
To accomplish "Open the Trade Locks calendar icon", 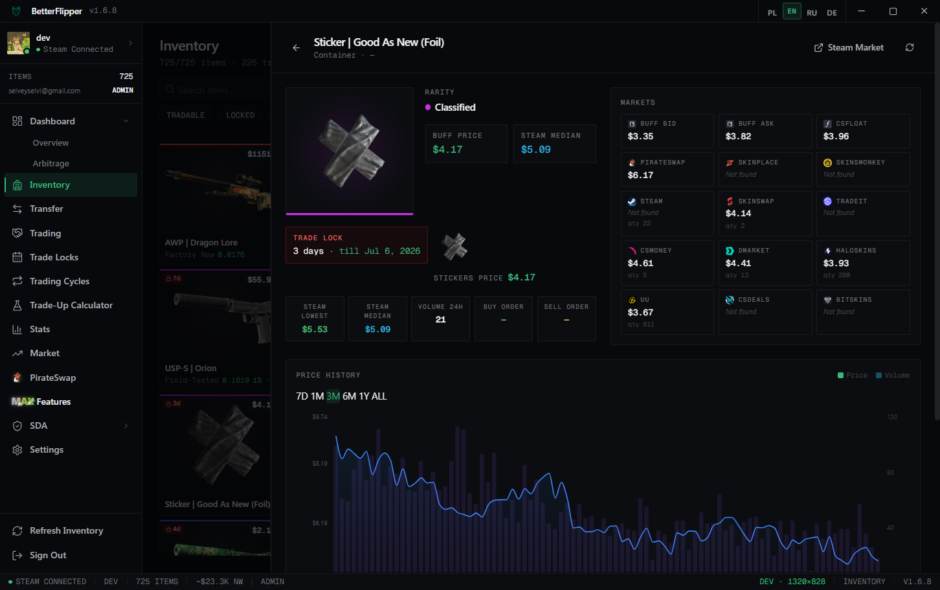I will click(17, 257).
